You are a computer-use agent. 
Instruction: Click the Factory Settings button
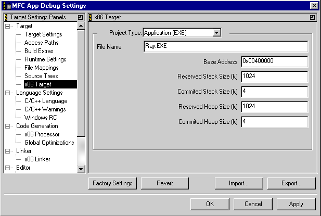tap(112, 183)
